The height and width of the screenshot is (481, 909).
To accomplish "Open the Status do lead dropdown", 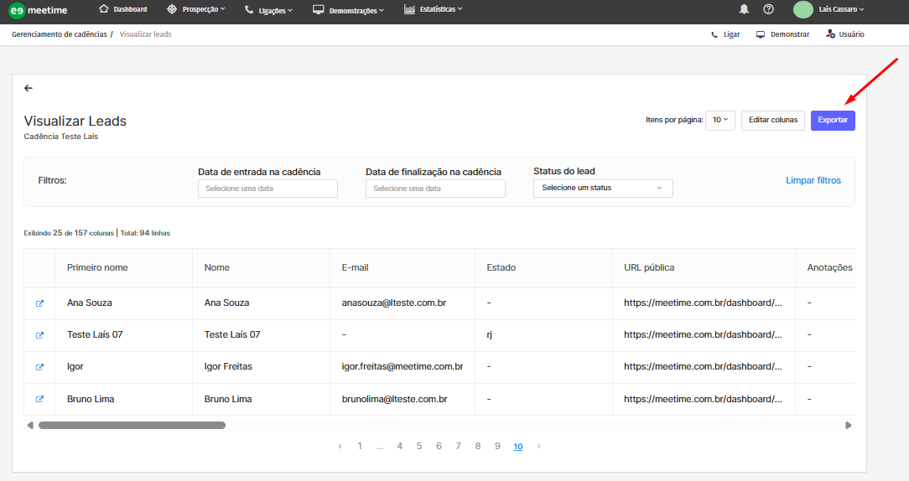I will click(x=602, y=189).
